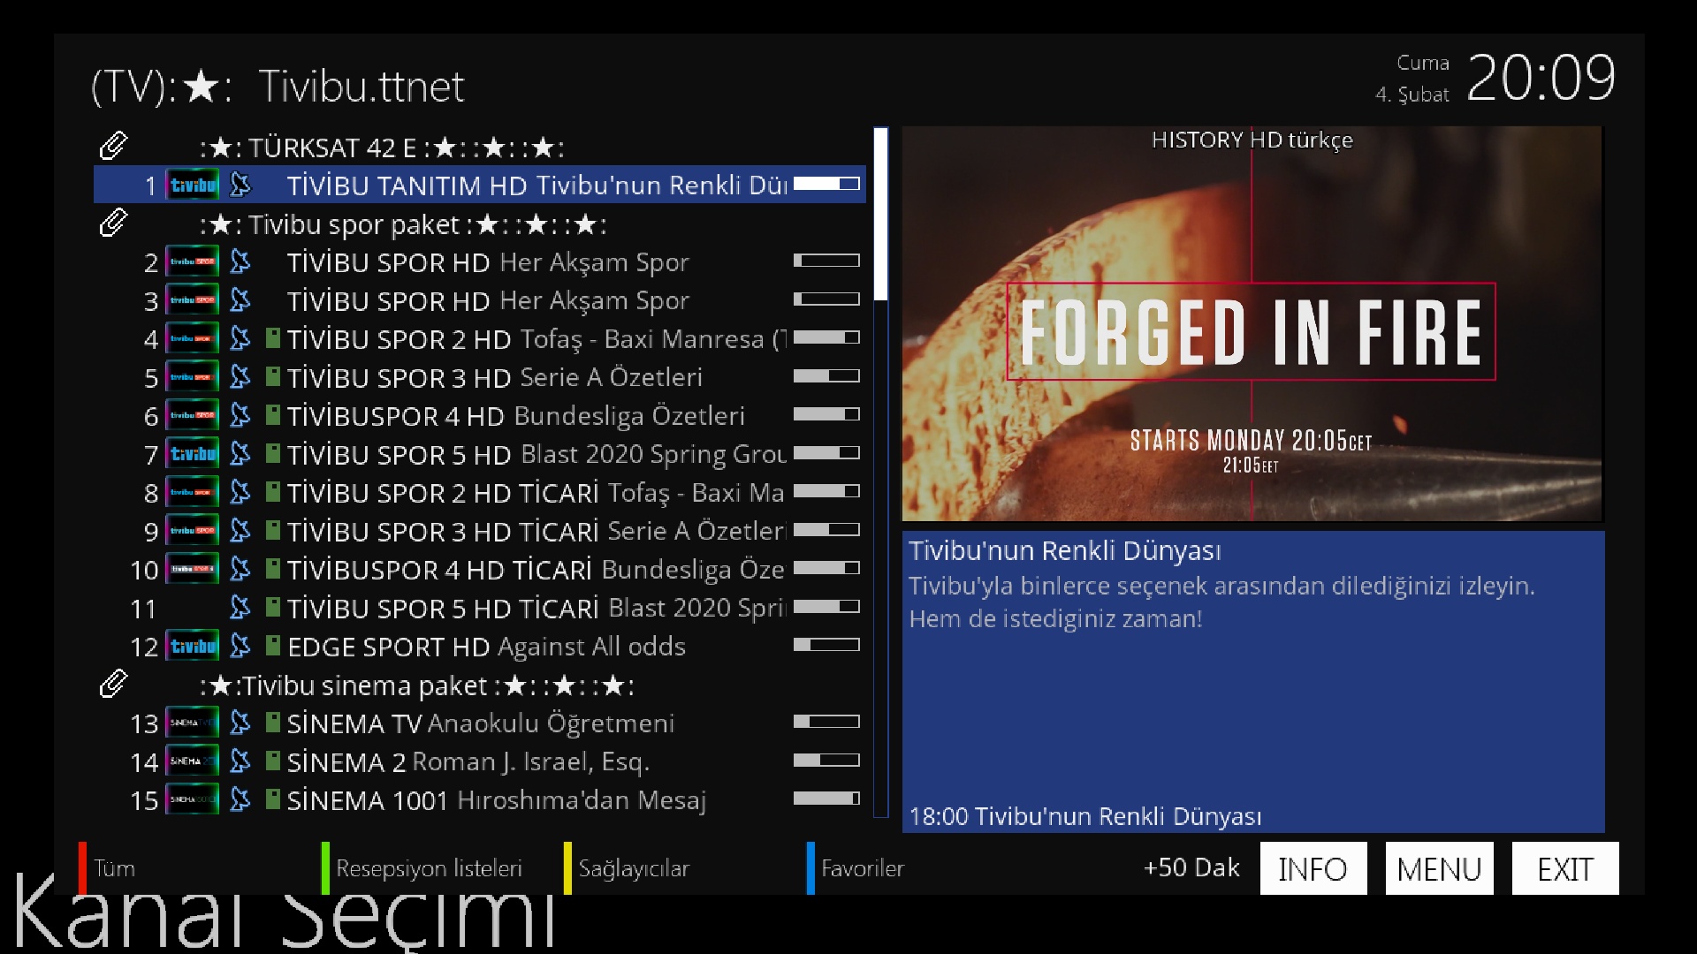Click the +50 Dak time skip label
Image resolution: width=1697 pixels, height=954 pixels.
1191,867
